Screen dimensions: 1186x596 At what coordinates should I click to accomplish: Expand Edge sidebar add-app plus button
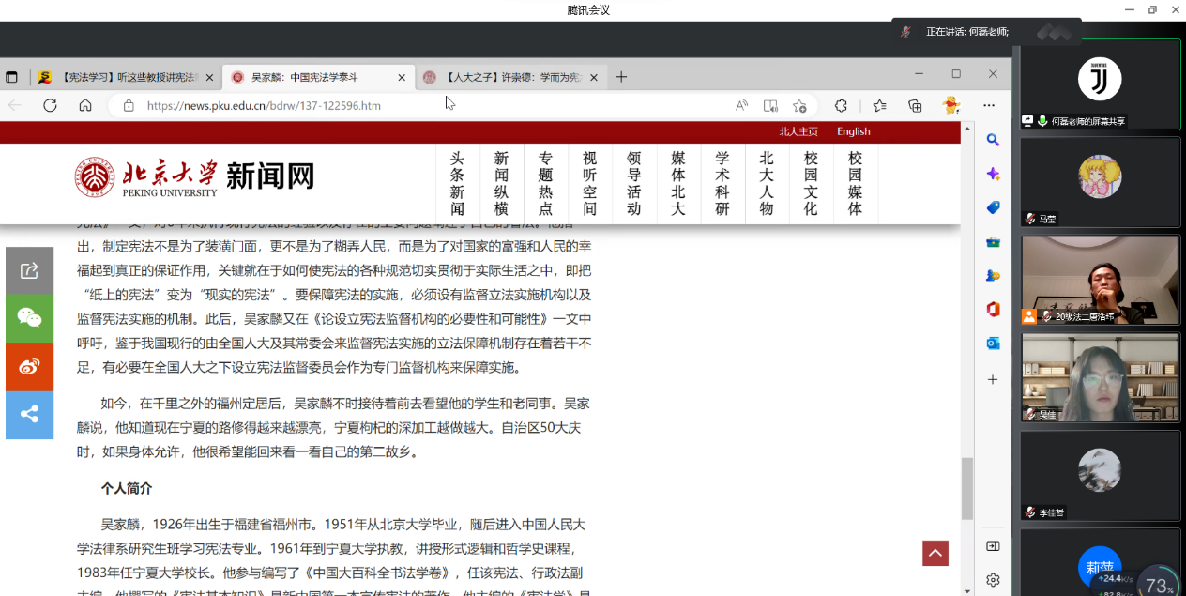pos(993,379)
